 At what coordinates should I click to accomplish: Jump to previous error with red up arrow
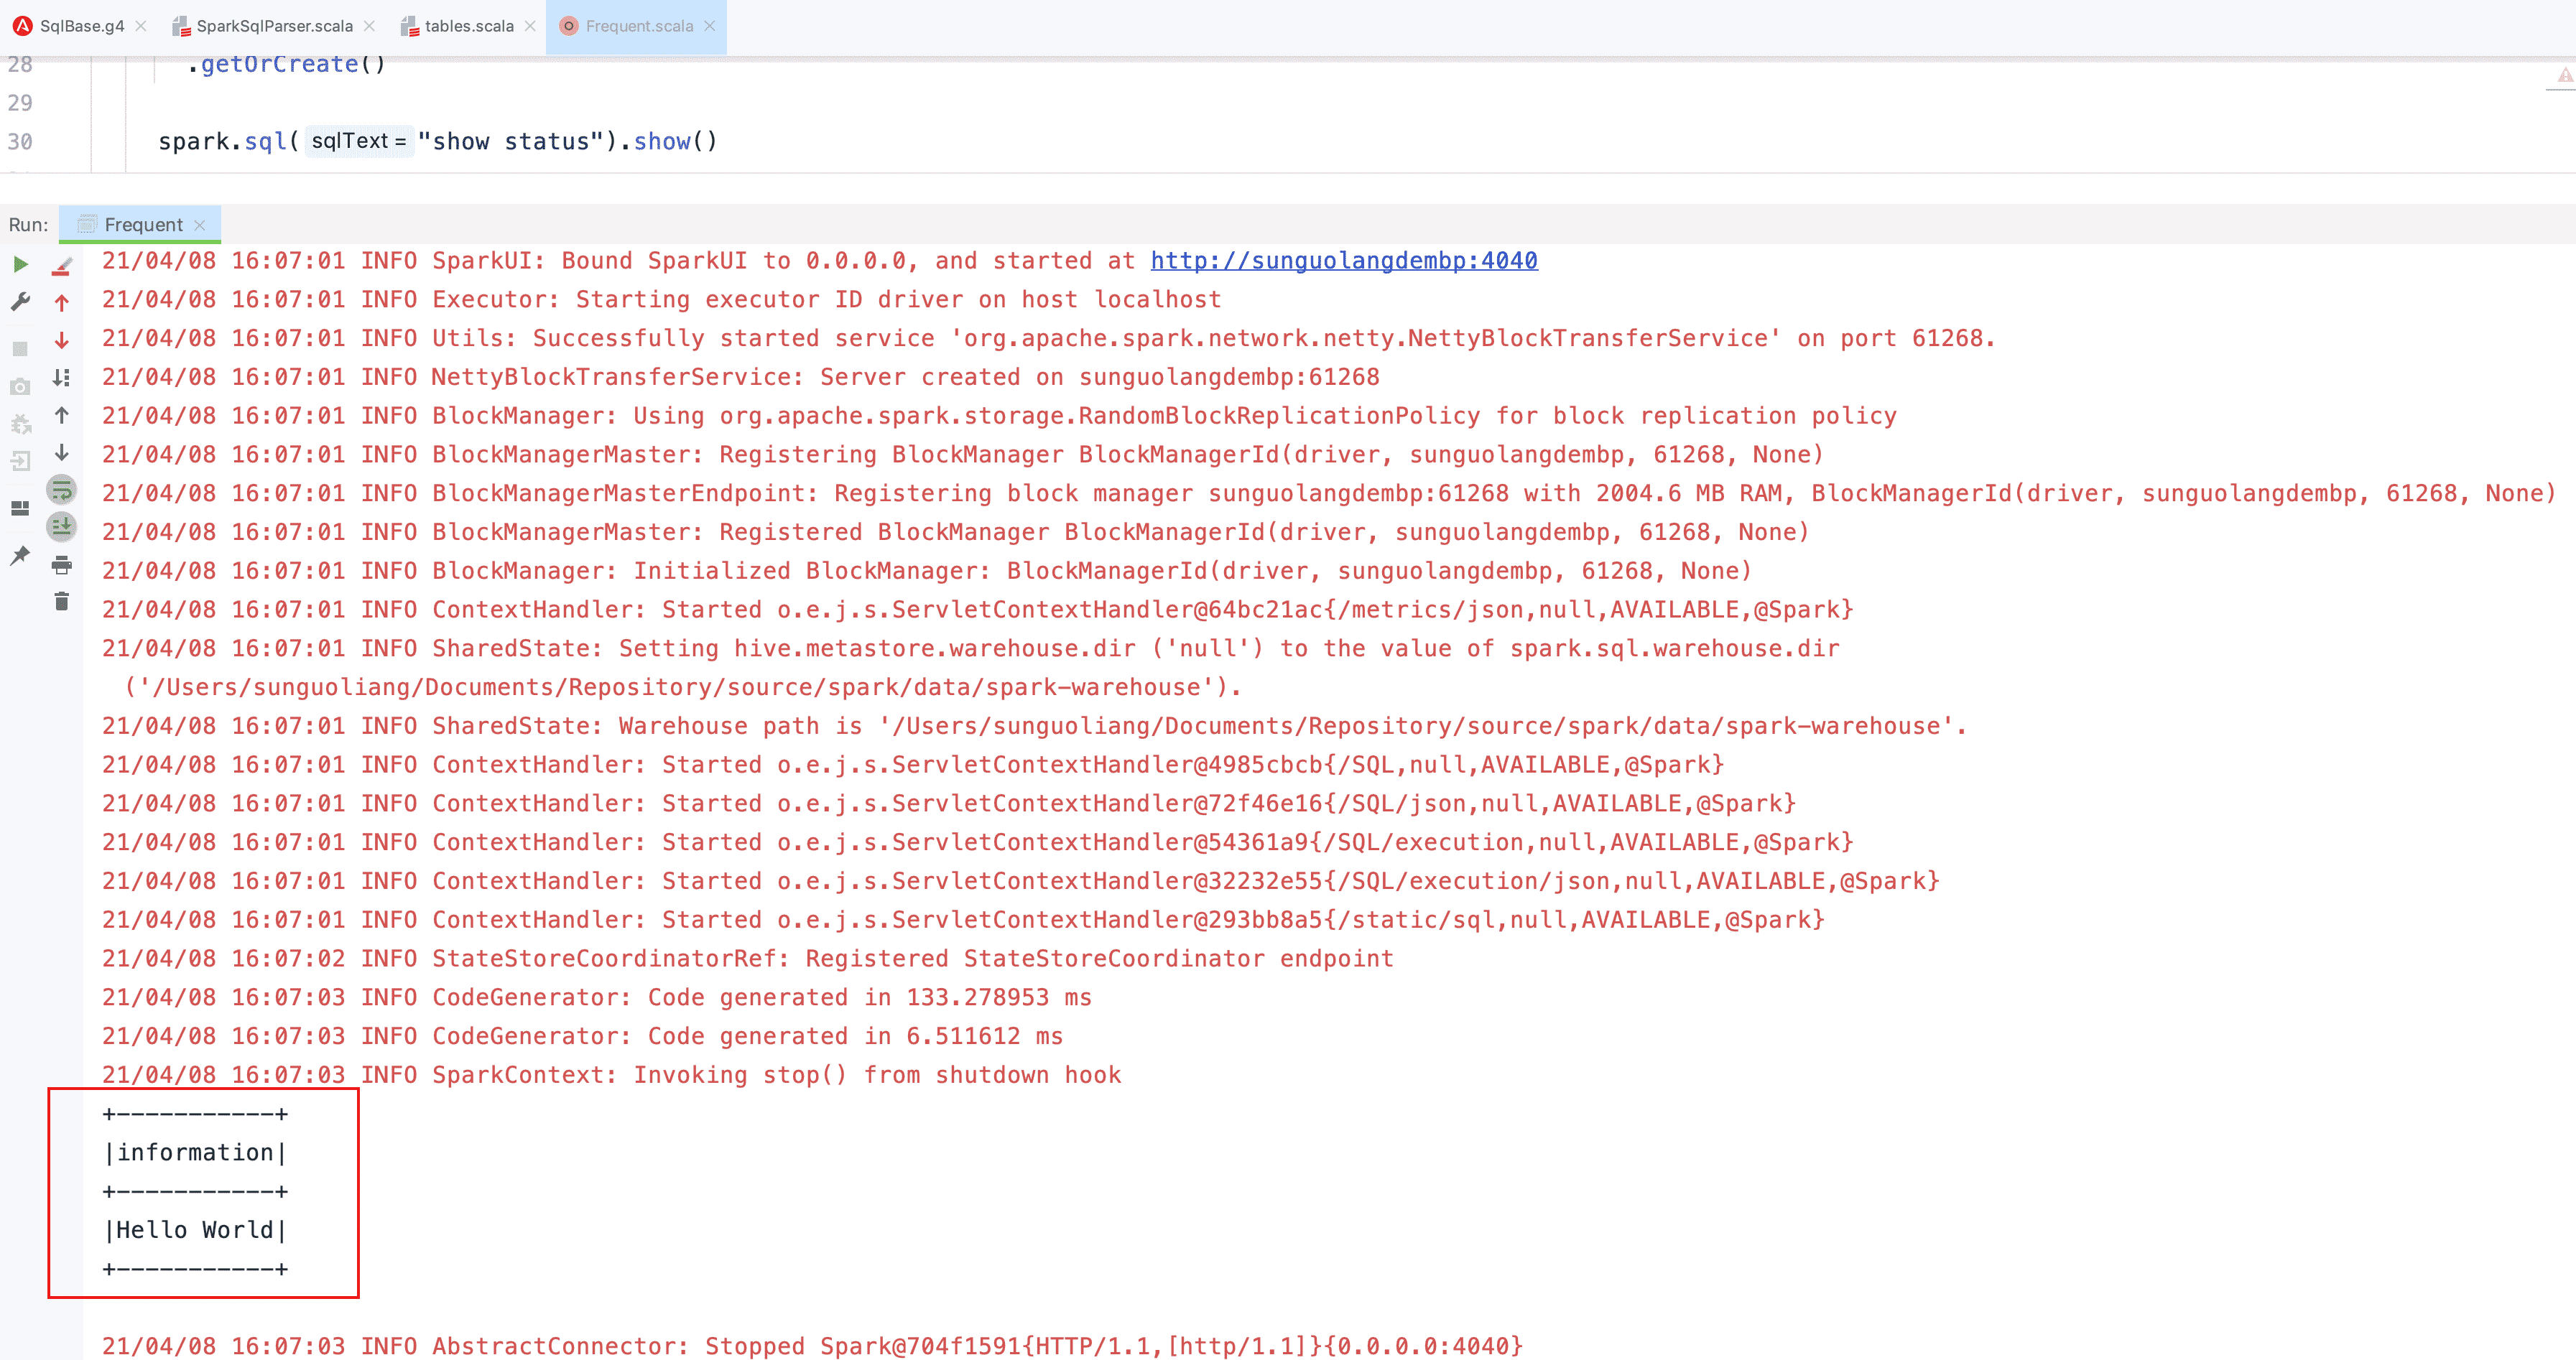pyautogui.click(x=62, y=303)
